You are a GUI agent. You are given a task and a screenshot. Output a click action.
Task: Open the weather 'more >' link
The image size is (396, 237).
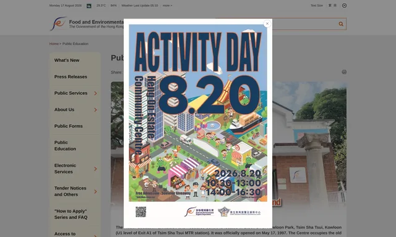click(x=167, y=6)
